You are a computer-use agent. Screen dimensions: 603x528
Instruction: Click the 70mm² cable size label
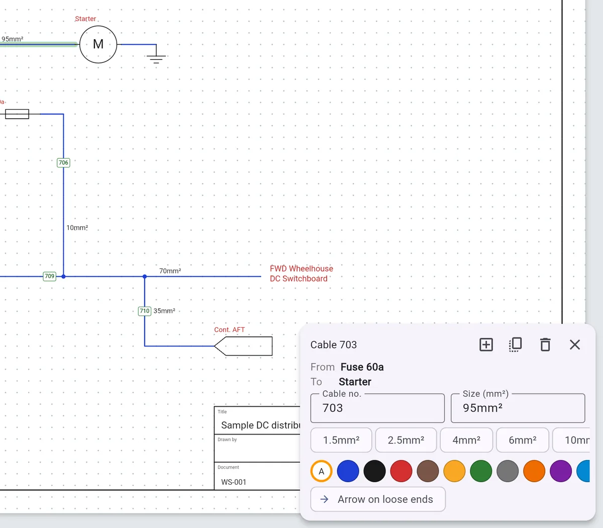(x=170, y=271)
